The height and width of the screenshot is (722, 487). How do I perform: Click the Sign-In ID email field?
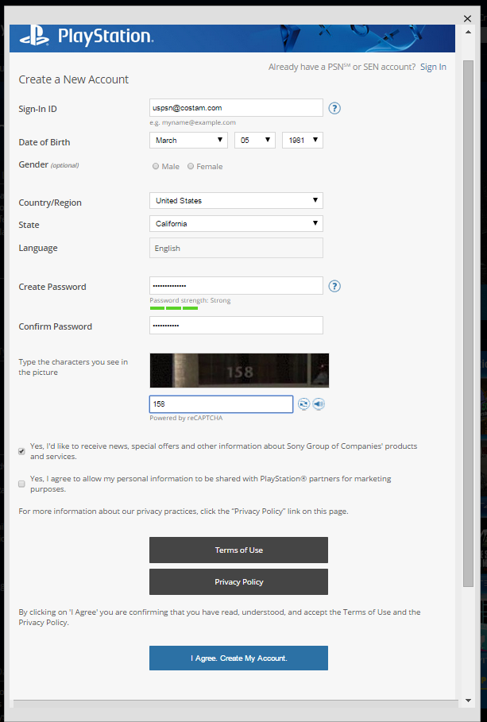[236, 108]
